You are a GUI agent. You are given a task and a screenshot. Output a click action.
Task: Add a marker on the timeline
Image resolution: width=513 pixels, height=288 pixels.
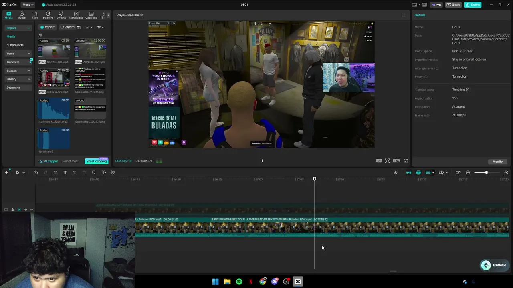(x=94, y=172)
